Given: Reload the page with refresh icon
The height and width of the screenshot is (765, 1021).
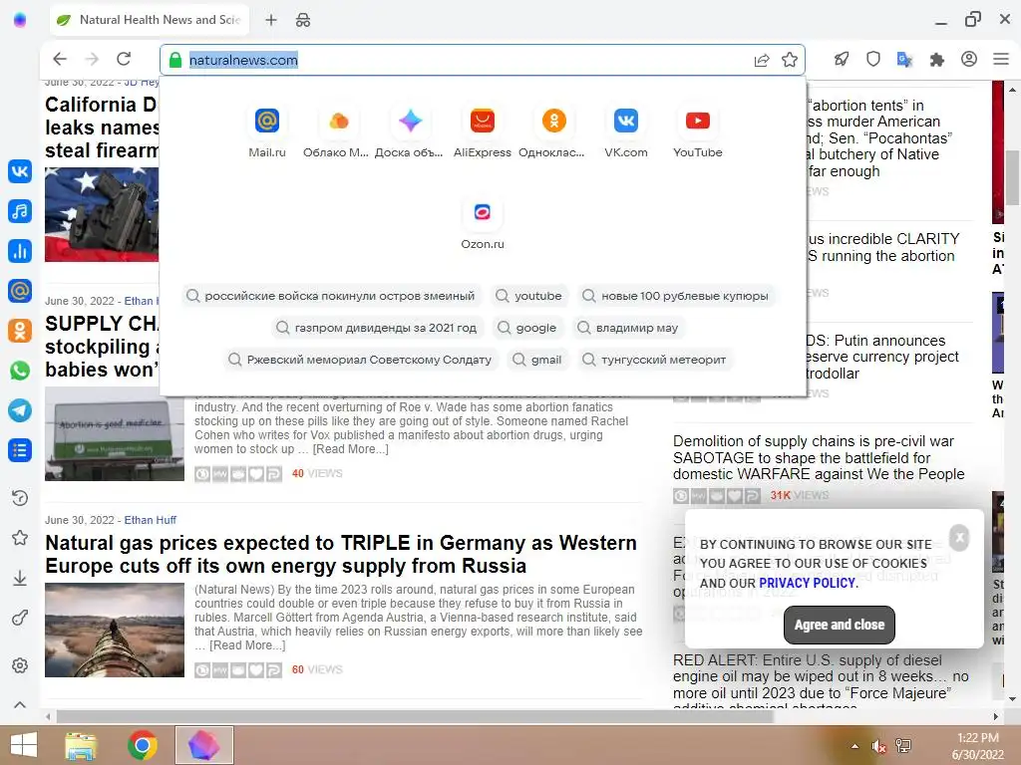Looking at the screenshot, I should click(124, 59).
